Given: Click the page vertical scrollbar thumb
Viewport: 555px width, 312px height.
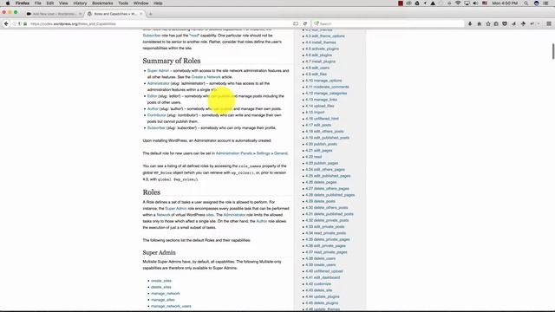Looking at the screenshot, I should pyautogui.click(x=553, y=51).
